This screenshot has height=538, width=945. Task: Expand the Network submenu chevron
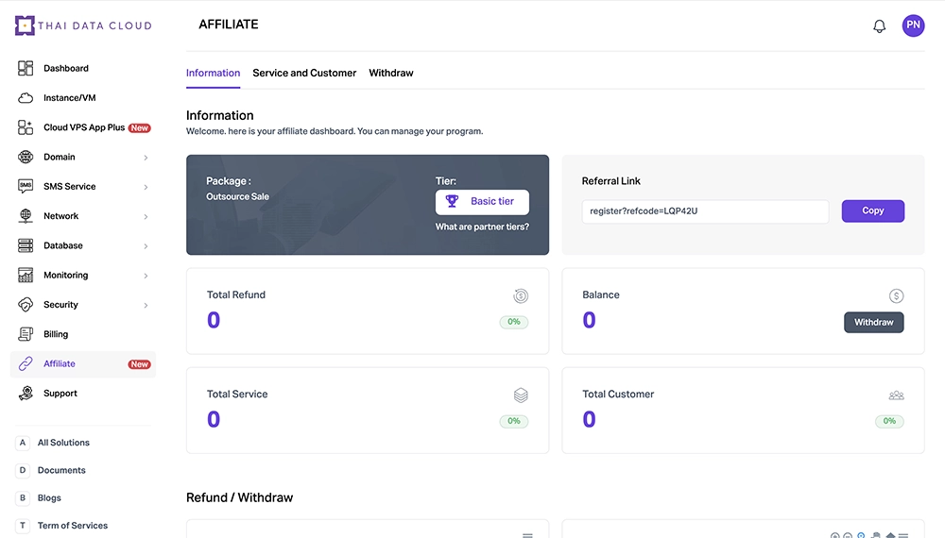coord(146,216)
